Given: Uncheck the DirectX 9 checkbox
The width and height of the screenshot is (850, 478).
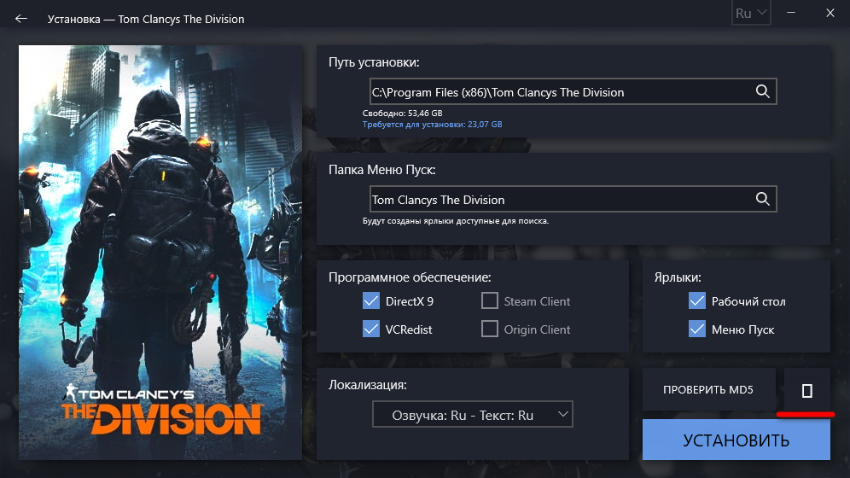Looking at the screenshot, I should click(x=370, y=300).
